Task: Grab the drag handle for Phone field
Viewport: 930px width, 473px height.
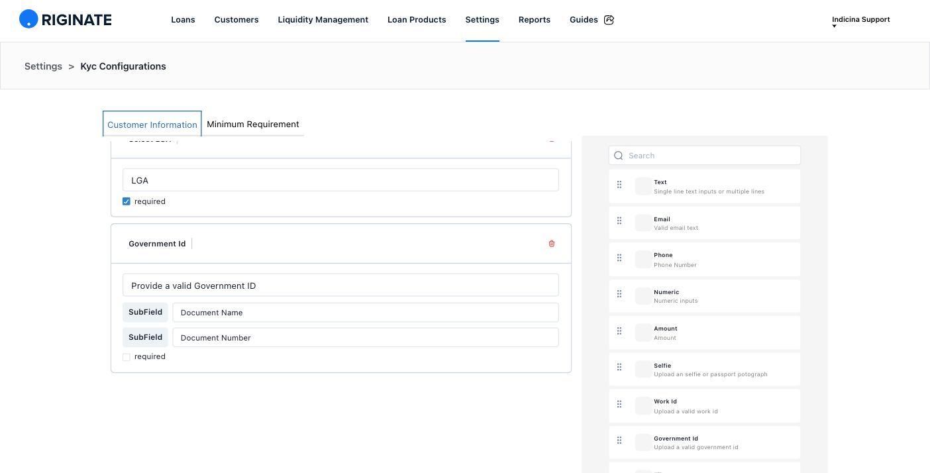Action: click(619, 258)
